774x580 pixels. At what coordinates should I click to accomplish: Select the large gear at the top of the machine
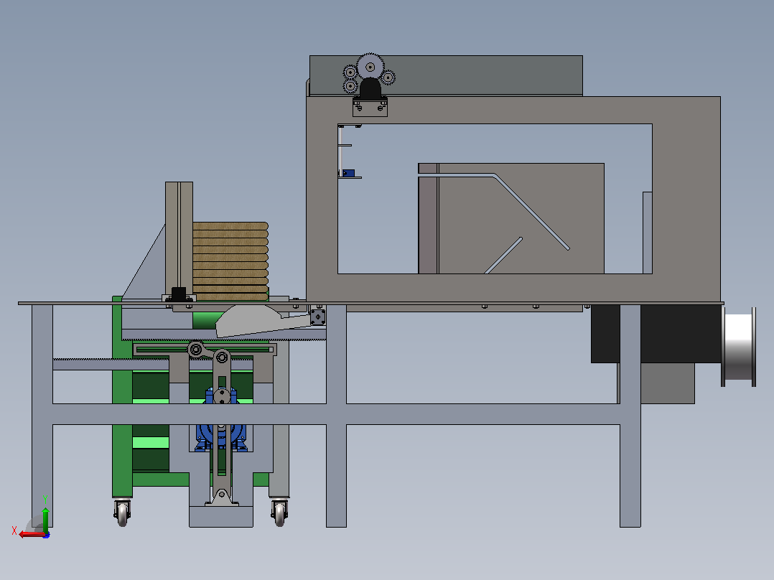tap(370, 67)
